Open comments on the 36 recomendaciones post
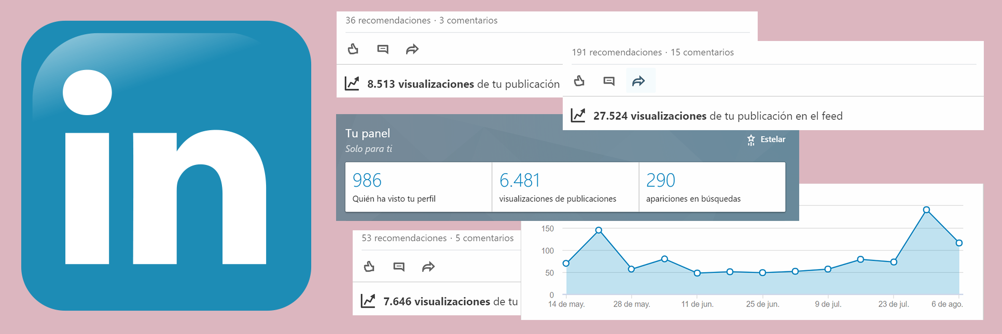 (383, 49)
